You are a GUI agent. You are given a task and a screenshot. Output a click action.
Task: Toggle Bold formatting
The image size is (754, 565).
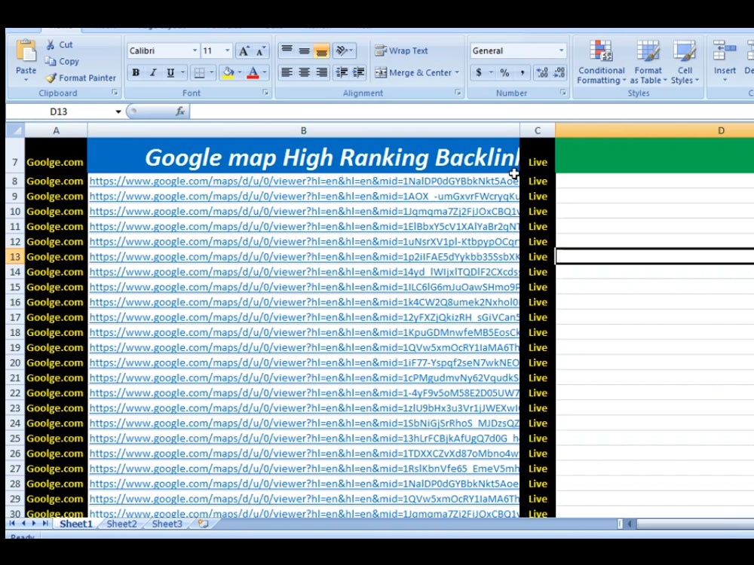(x=136, y=72)
